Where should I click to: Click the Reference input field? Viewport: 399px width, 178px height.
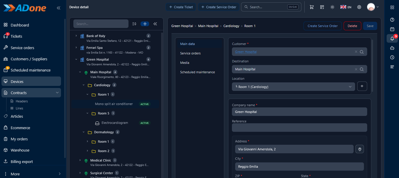(299, 127)
